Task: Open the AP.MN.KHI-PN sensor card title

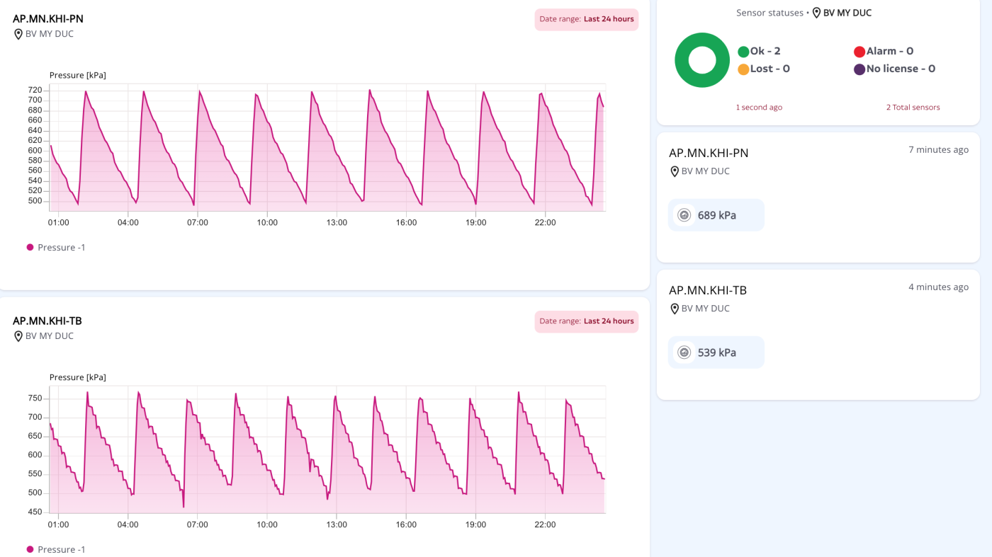Action: (x=709, y=153)
